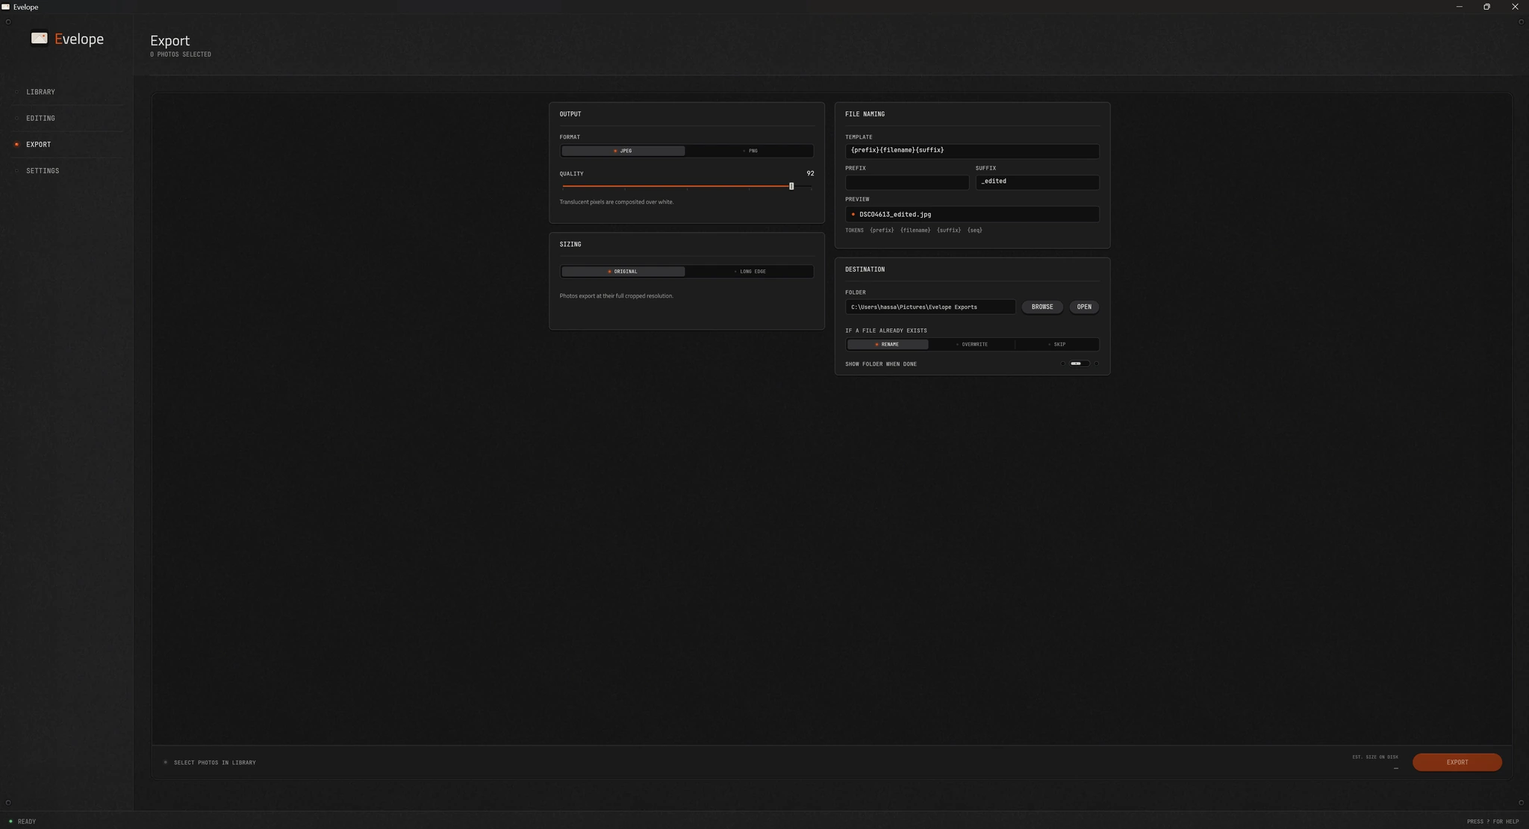Click the quality value 92
Screen dimensions: 1529x829
(810, 174)
